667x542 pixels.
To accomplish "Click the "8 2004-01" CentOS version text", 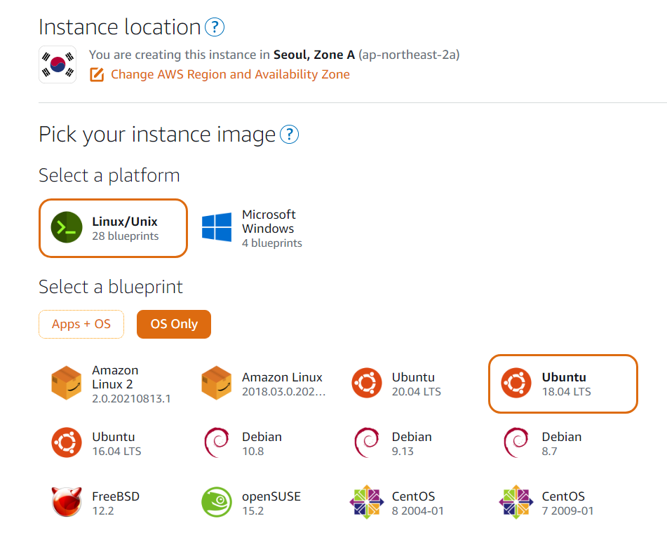I will click(418, 510).
